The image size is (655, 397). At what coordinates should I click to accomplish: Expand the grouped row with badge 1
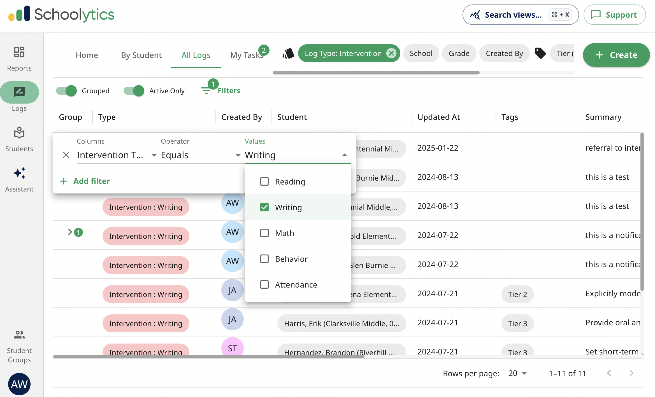[70, 232]
